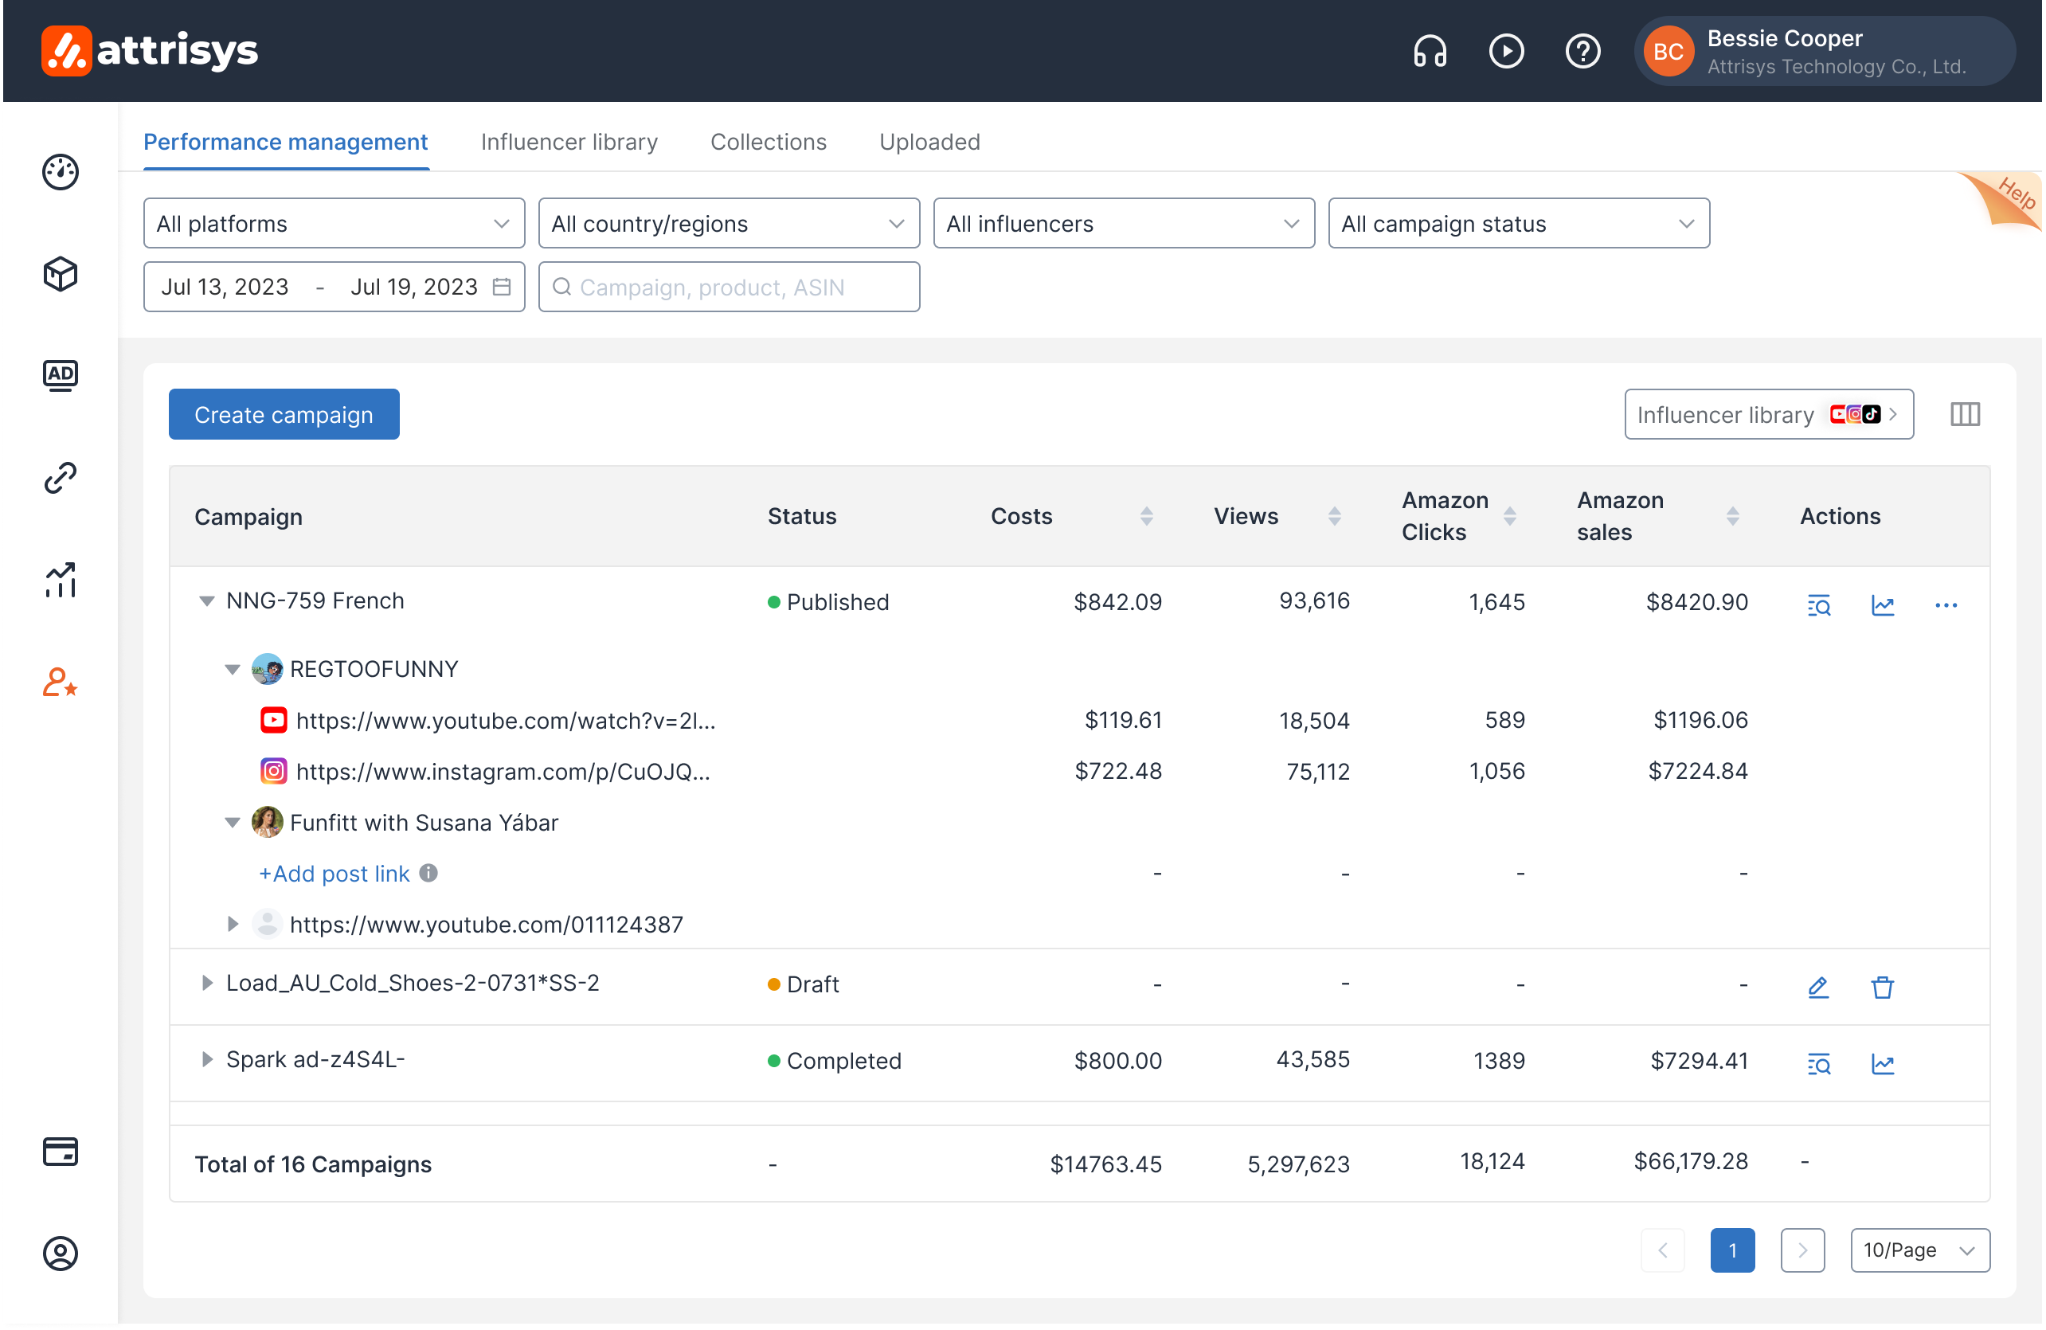Open the All platforms dropdown
This screenshot has width=2046, height=1330.
tap(334, 224)
